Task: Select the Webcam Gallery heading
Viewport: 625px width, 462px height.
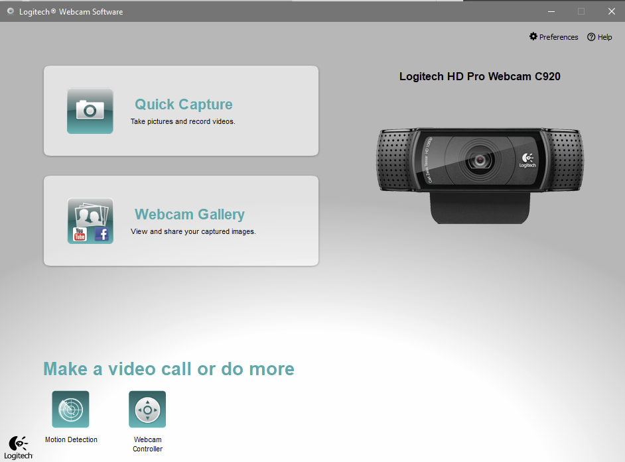Action: point(189,214)
